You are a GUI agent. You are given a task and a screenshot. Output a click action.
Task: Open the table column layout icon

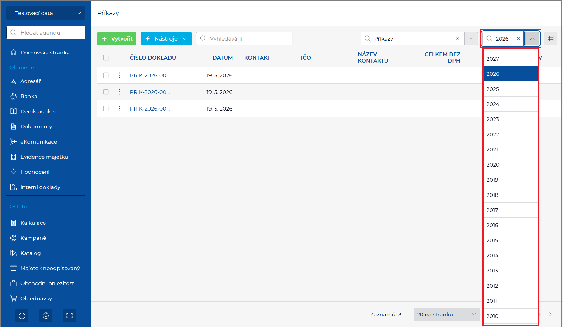[x=551, y=39]
